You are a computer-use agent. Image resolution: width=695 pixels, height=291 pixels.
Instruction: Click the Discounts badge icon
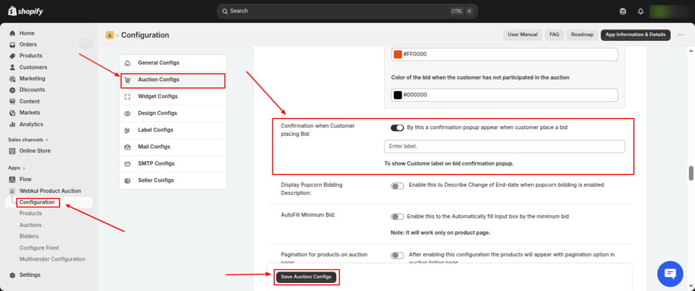tap(12, 90)
